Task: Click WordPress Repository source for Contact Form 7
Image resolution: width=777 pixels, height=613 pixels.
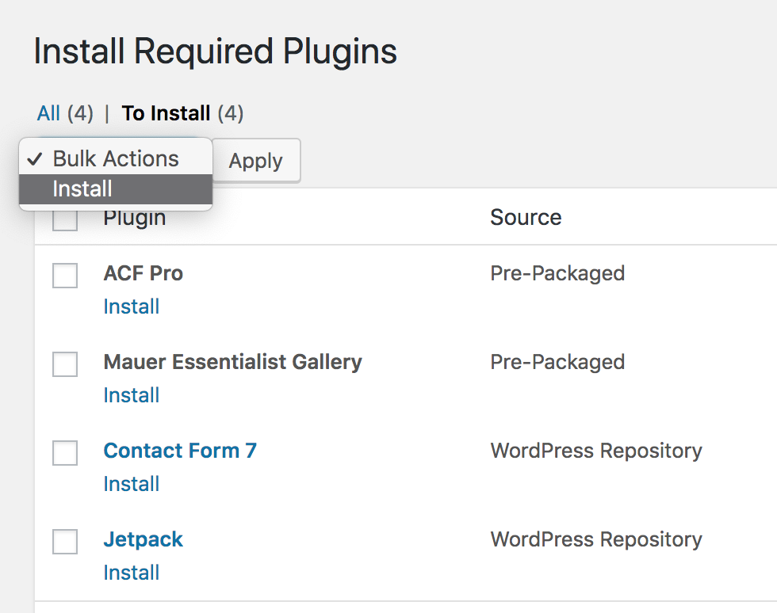Action: (596, 451)
